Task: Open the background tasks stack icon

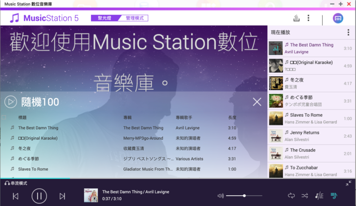Action: [296, 18]
